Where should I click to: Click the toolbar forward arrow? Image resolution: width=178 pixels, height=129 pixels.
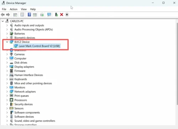click(8, 15)
